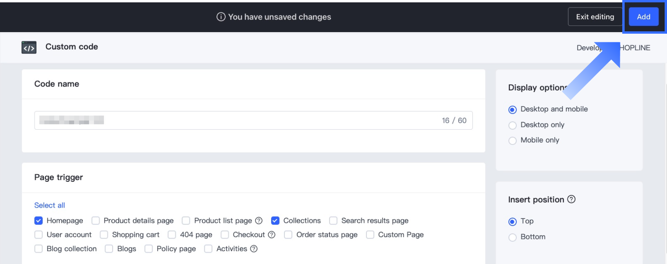Choose the Mobile only display option
The height and width of the screenshot is (264, 667).
click(512, 141)
